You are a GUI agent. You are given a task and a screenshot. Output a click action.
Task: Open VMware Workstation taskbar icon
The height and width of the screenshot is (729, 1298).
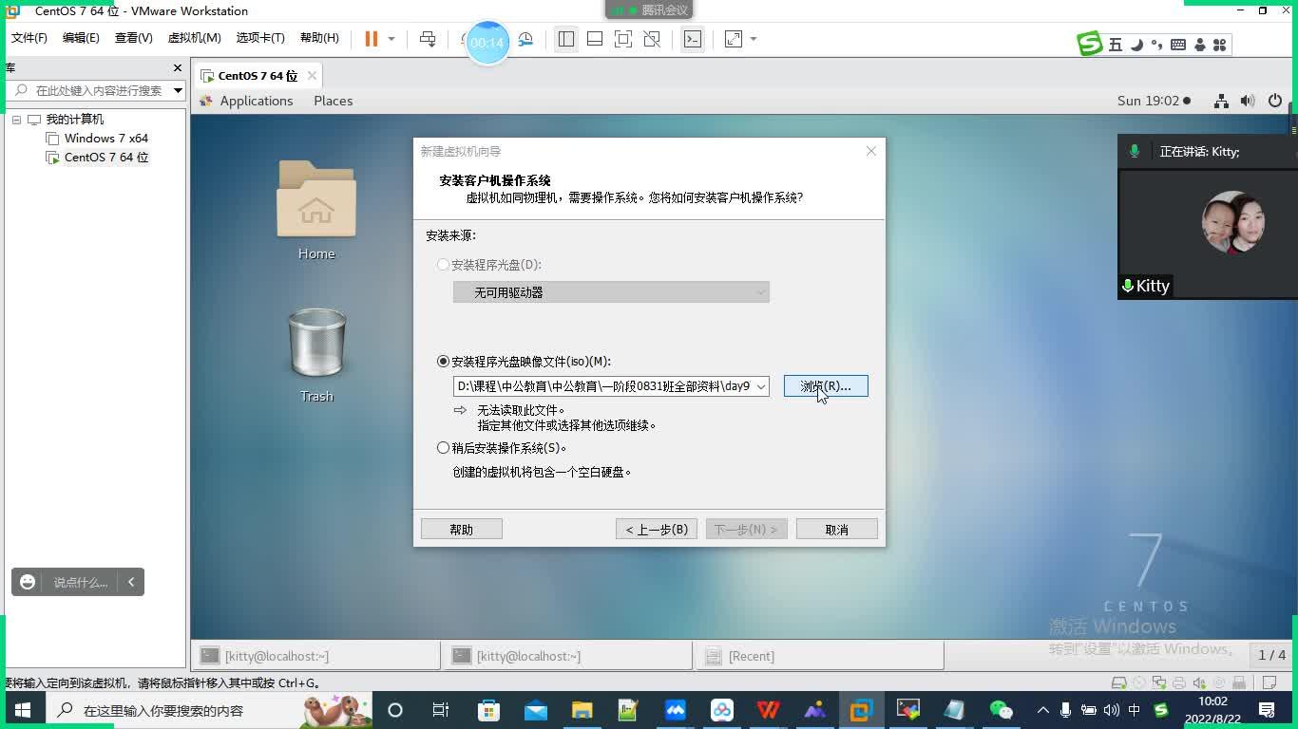coord(861,710)
